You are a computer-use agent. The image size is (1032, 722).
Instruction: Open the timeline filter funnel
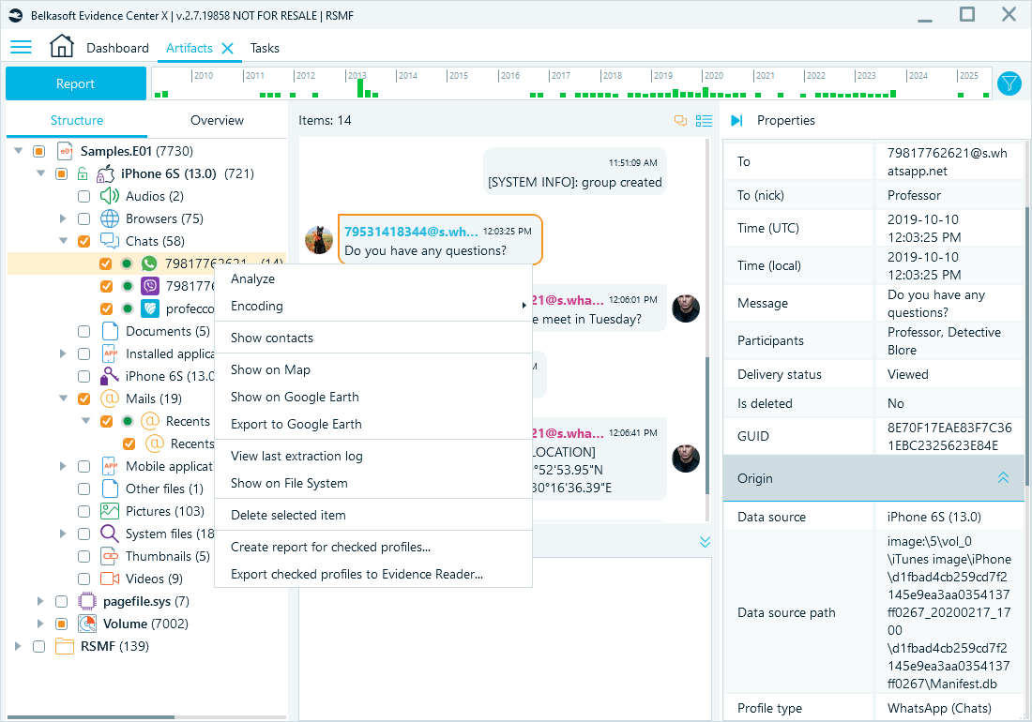[x=1009, y=83]
